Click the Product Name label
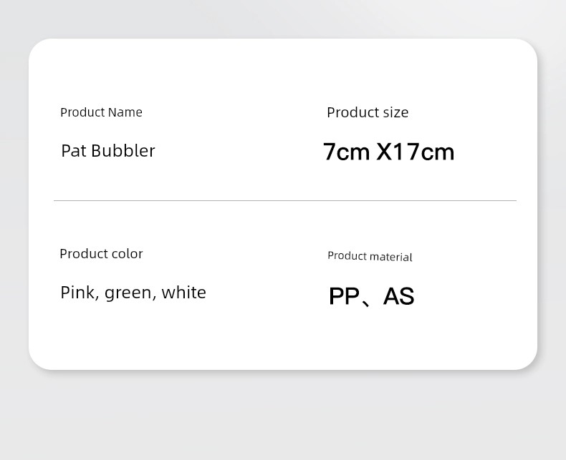The height and width of the screenshot is (460, 566). tap(101, 112)
